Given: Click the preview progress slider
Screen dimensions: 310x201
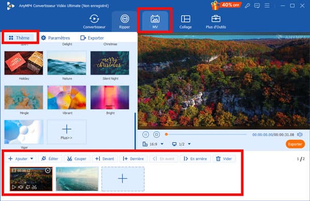Looking at the screenshot, I should (207, 134).
